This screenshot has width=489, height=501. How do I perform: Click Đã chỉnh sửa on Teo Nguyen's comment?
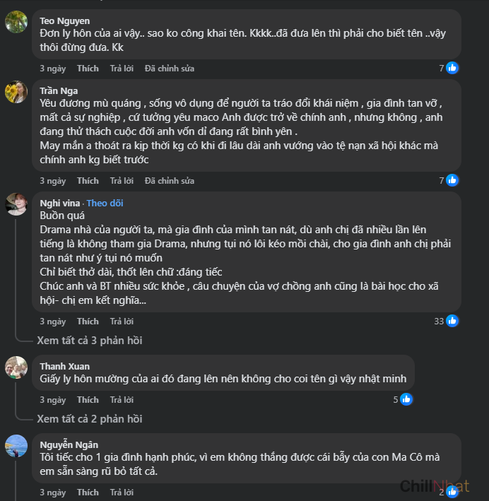pyautogui.click(x=169, y=69)
